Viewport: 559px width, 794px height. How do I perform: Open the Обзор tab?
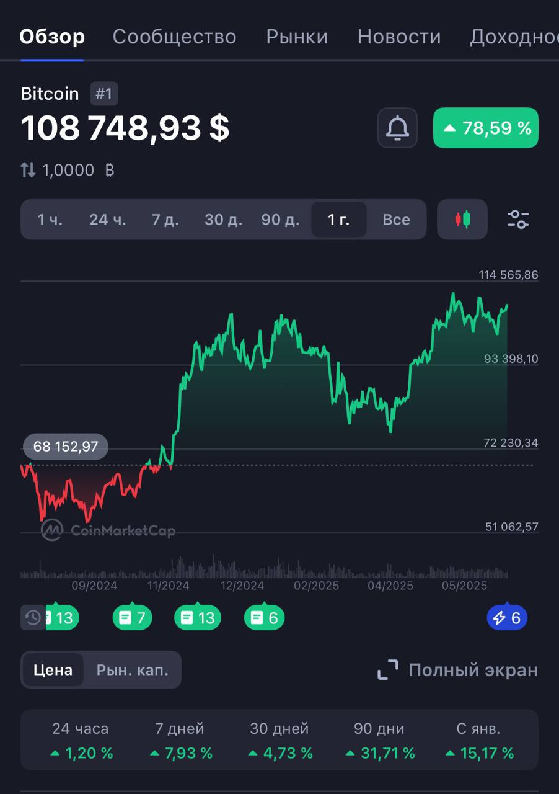point(52,37)
